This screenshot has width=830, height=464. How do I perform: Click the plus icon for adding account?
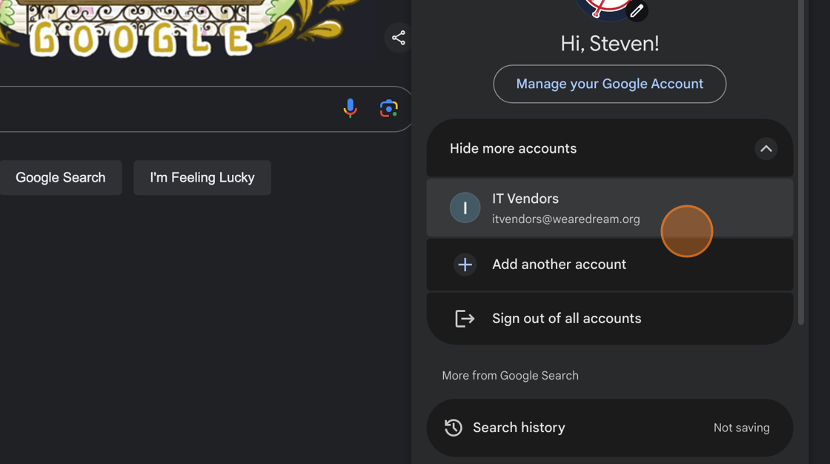tap(465, 265)
